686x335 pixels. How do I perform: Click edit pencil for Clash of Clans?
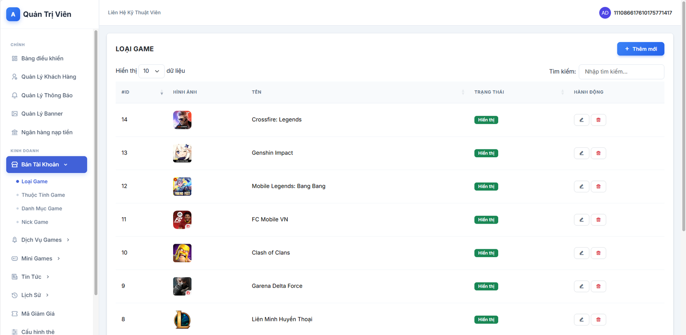[x=581, y=253]
